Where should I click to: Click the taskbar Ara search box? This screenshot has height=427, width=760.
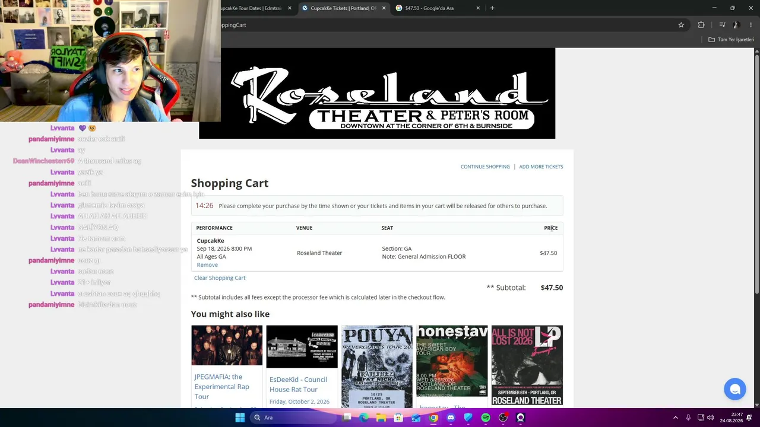pyautogui.click(x=293, y=418)
